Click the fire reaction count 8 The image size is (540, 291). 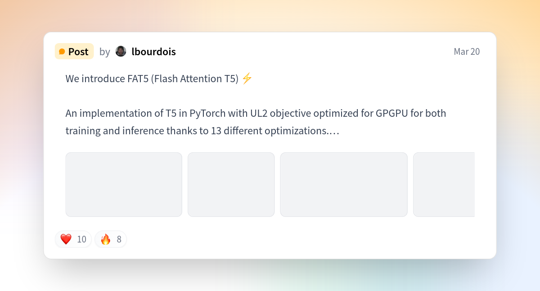tap(119, 239)
